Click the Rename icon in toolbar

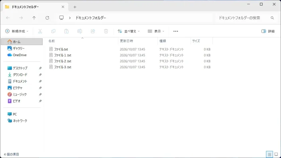point(79,31)
